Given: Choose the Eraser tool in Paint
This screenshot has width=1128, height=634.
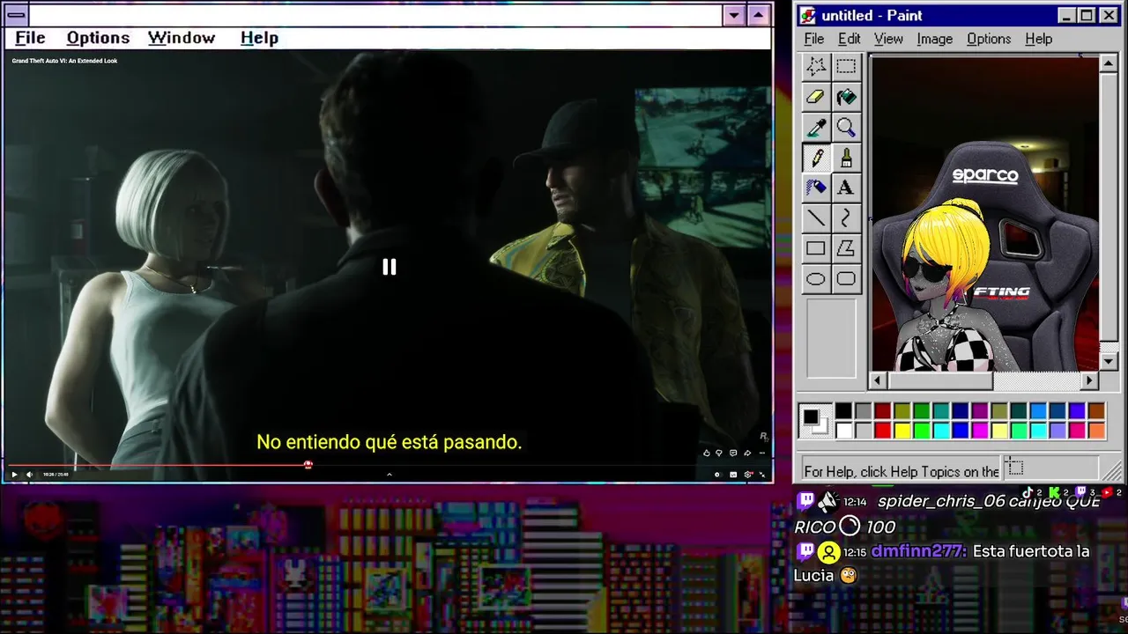Looking at the screenshot, I should click(816, 97).
